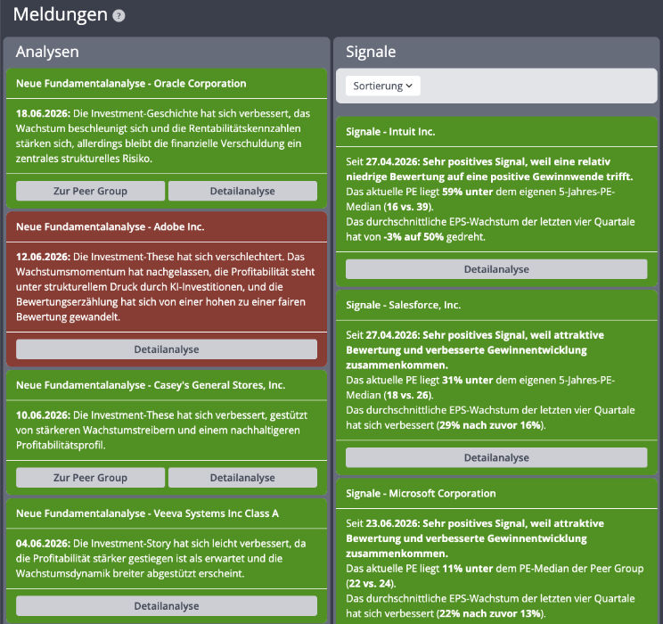Click the help icon beside Meldungen
The height and width of the screenshot is (624, 663).
click(119, 16)
